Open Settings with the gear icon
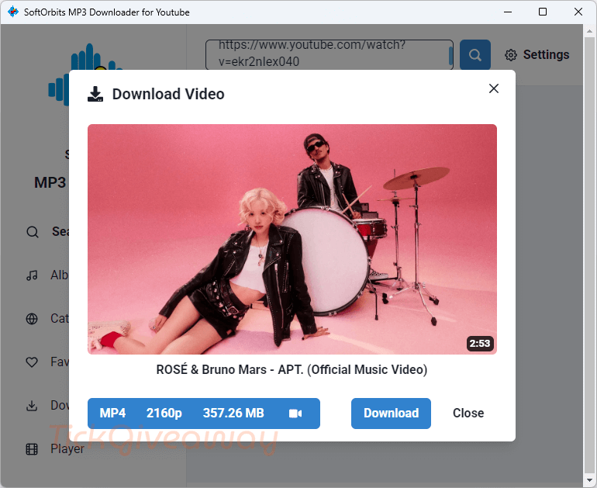597x488 pixels. tap(511, 55)
